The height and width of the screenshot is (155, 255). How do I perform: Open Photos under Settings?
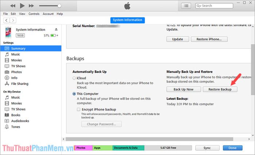(16, 72)
